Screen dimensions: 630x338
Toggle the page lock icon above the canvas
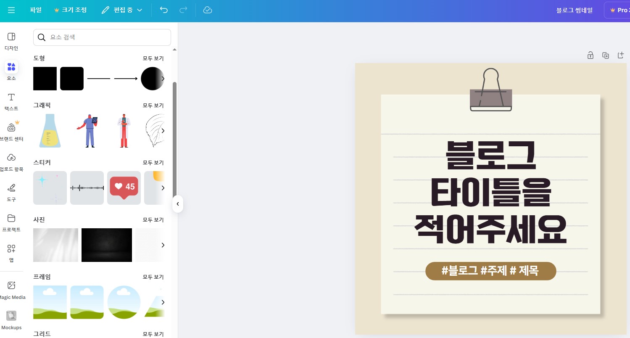(590, 55)
